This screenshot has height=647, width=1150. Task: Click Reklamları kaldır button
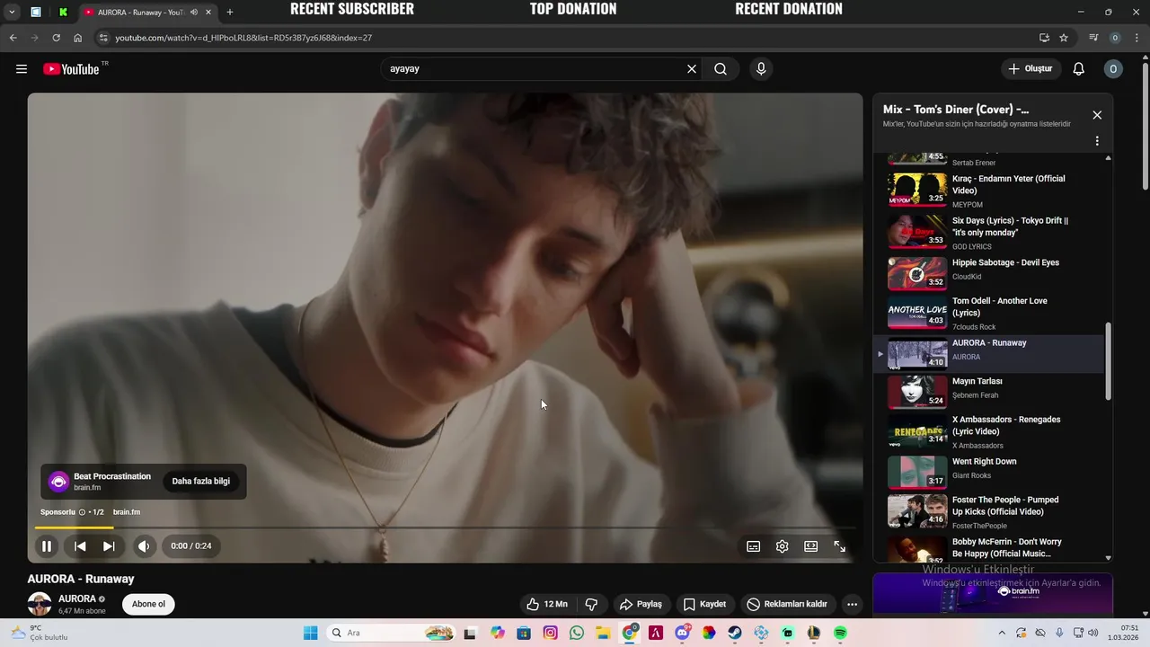[787, 604]
